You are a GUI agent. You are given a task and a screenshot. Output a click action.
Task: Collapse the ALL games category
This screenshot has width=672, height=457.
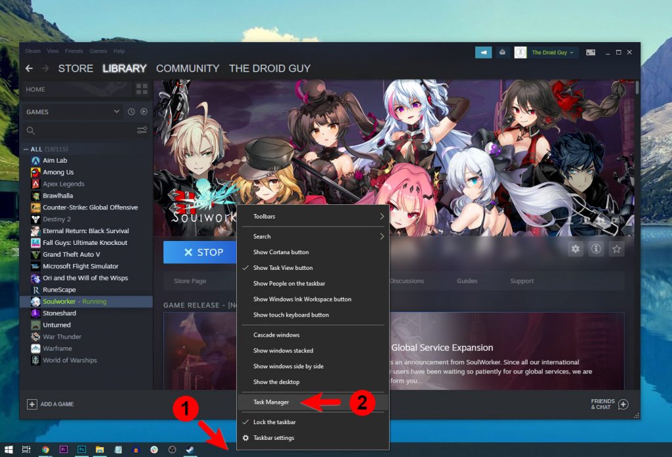pyautogui.click(x=26, y=149)
